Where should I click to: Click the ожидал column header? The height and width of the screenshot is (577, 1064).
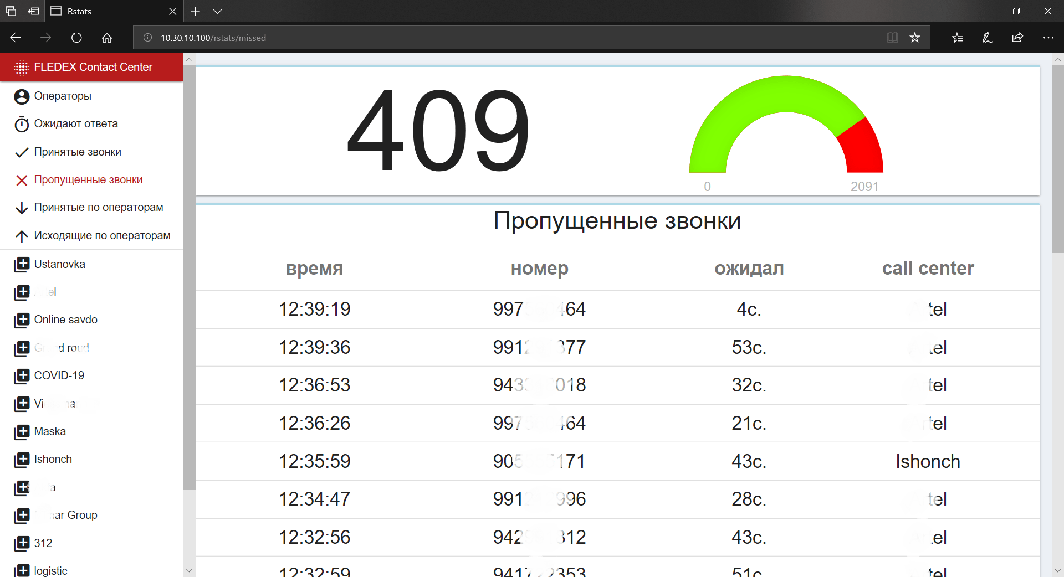pyautogui.click(x=749, y=269)
